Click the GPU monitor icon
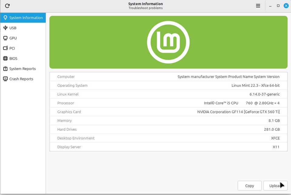 (x=5, y=38)
